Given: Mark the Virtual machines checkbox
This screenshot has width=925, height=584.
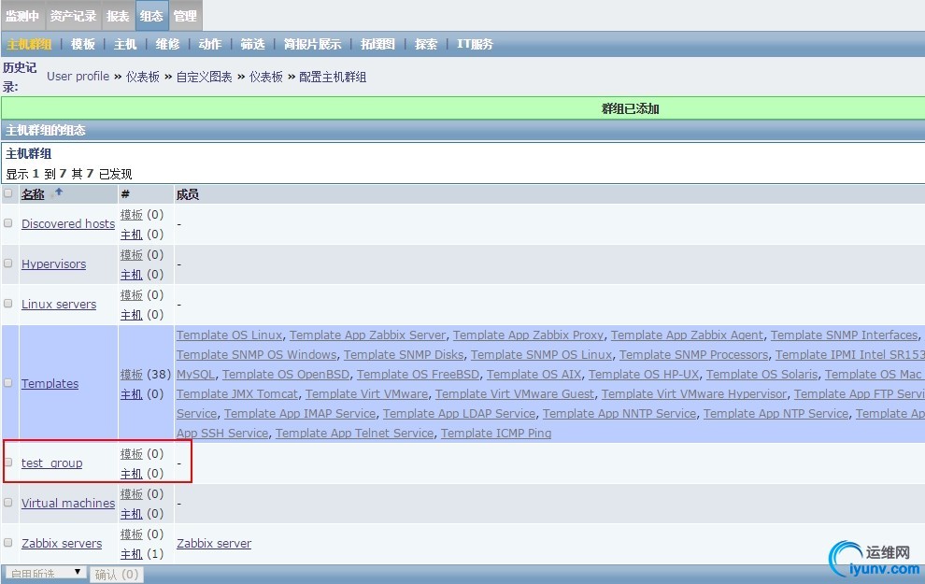Looking at the screenshot, I should tap(8, 503).
